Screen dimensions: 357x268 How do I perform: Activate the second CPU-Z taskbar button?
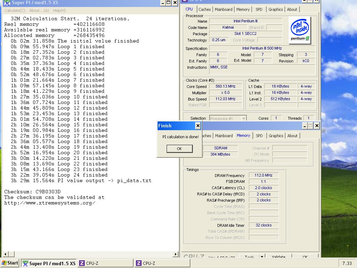[162, 263]
